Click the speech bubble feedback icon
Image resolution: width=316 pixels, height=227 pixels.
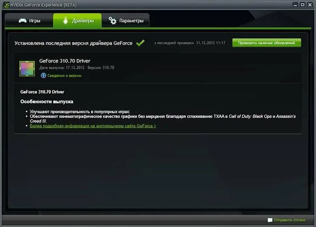(x=270, y=220)
